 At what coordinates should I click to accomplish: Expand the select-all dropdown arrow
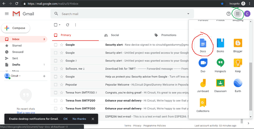pyautogui.click(x=60, y=25)
